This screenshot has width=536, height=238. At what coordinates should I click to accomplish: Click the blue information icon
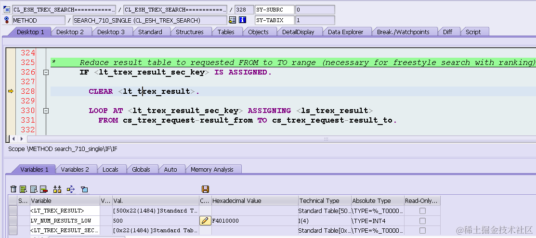[242, 20]
